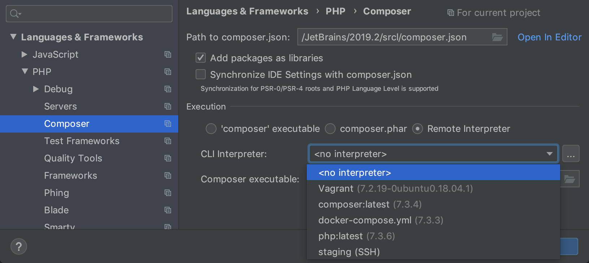Image resolution: width=589 pixels, height=263 pixels.
Task: Toggle Add packages as libraries checkbox
Action: coord(201,58)
